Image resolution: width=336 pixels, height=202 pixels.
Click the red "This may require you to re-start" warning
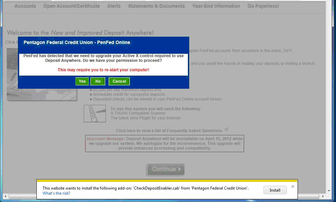coord(104,70)
